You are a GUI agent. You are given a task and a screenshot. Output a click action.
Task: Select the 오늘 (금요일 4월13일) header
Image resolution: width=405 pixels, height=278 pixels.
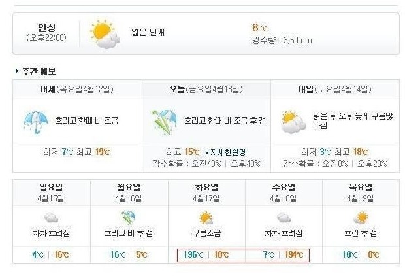pyautogui.click(x=206, y=88)
